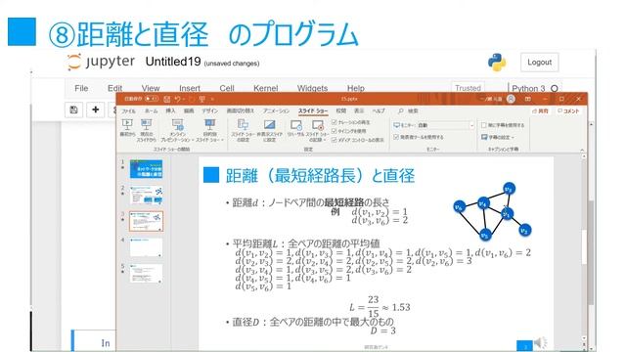Click the search magnifier icon in PowerPoint
The width and height of the screenshot is (626, 352).
(401, 110)
